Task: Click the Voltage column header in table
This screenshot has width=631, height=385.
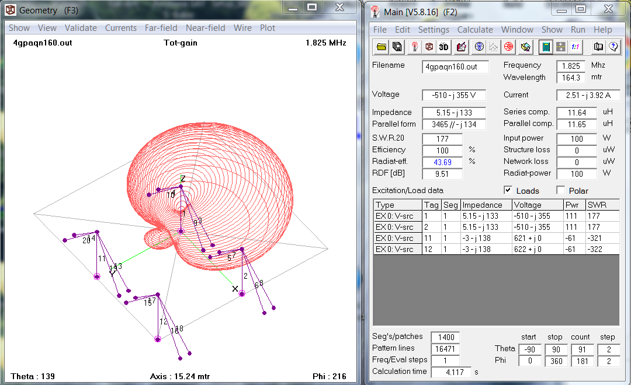Action: point(538,205)
